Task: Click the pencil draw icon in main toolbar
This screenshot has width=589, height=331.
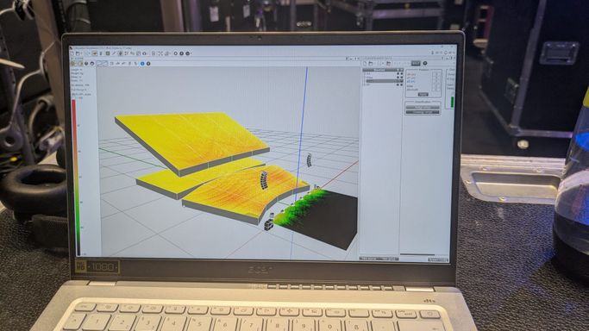Action: click(114, 53)
